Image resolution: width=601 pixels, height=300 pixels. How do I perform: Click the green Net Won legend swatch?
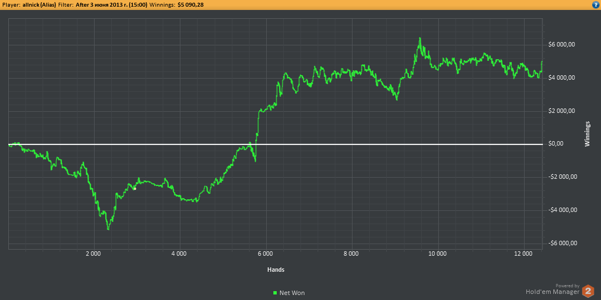pyautogui.click(x=275, y=293)
